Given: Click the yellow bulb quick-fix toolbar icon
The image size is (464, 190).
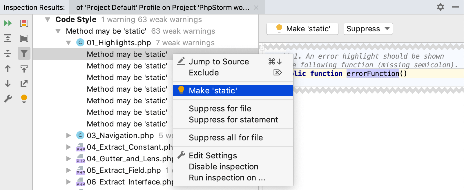Looking at the screenshot, I should (24, 99).
